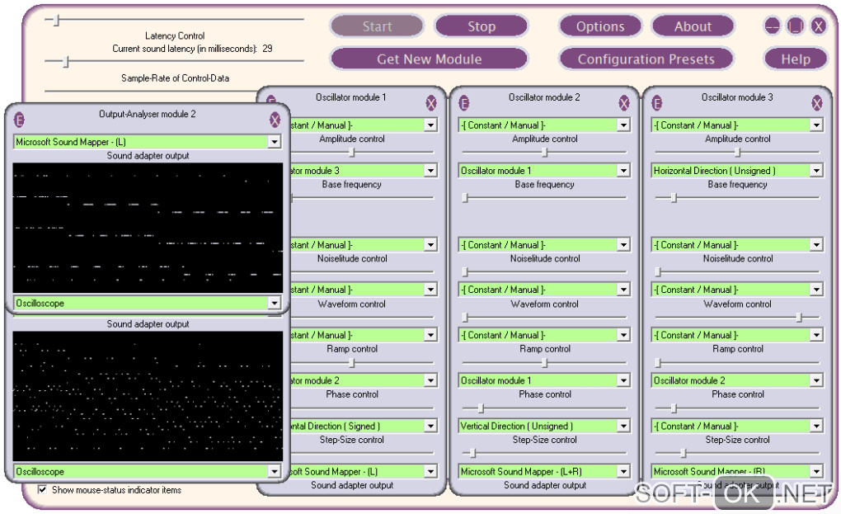The height and width of the screenshot is (514, 841).
Task: Open Microsoft Sound Mapper - (L) dropdown in Output-Analyser
Action: [147, 142]
